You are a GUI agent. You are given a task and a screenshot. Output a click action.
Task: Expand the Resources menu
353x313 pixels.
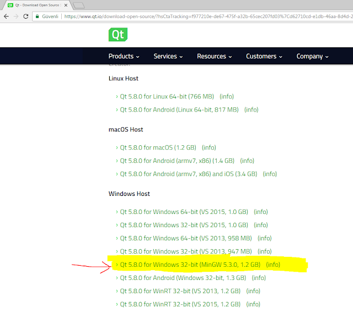[215, 56]
